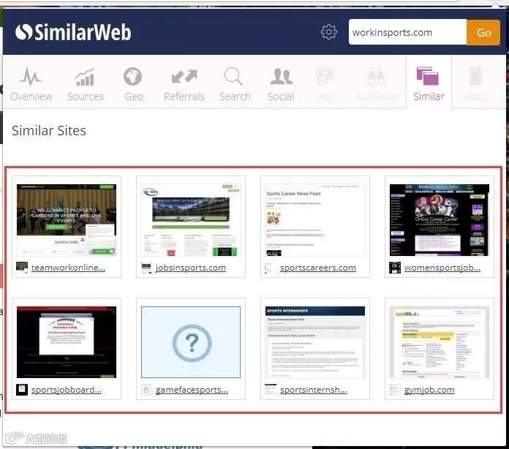Image resolution: width=509 pixels, height=449 pixels.
Task: View the Social tab
Action: [x=281, y=84]
